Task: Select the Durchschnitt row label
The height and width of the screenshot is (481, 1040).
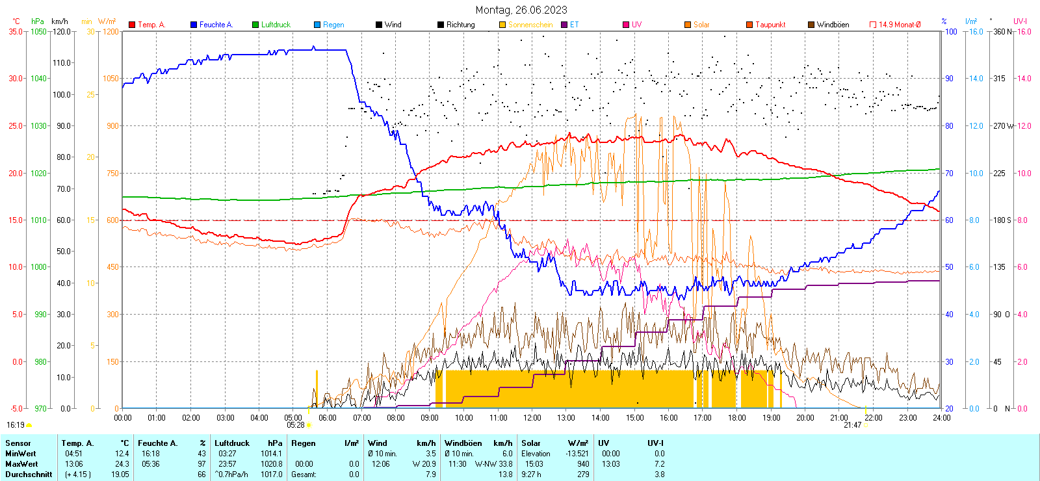Action: coord(29,474)
